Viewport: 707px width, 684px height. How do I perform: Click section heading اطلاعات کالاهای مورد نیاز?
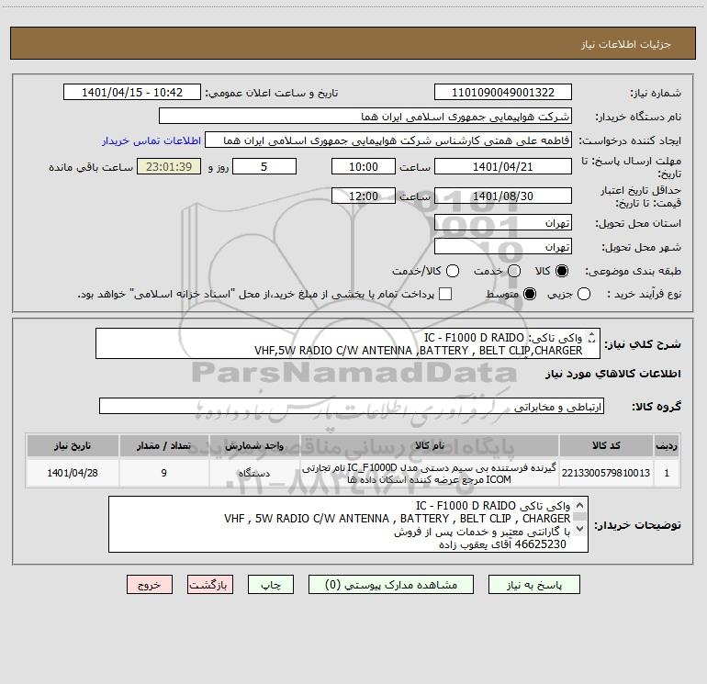[612, 374]
